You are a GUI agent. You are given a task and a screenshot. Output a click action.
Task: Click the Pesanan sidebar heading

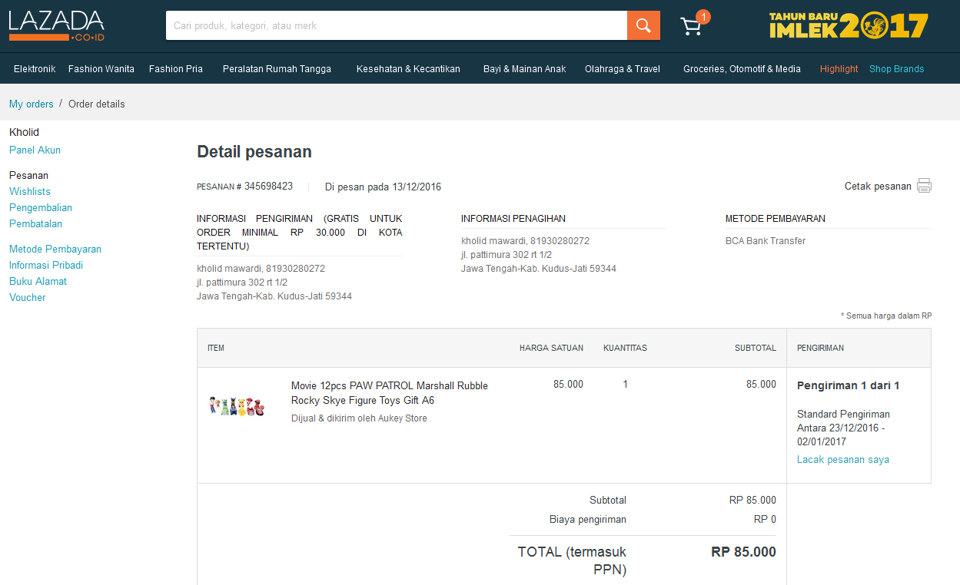[28, 175]
